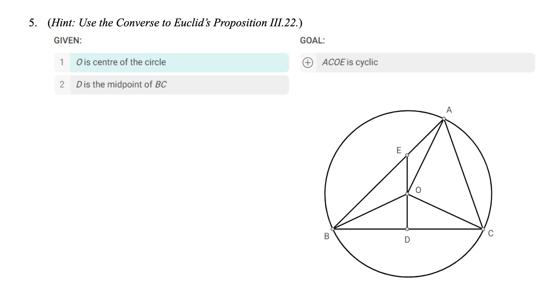Select point B on the circle
Viewport: 556px width, 305px height.
click(332, 229)
